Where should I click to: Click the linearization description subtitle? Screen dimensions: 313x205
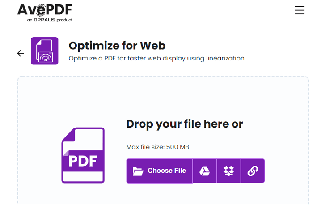coord(156,58)
